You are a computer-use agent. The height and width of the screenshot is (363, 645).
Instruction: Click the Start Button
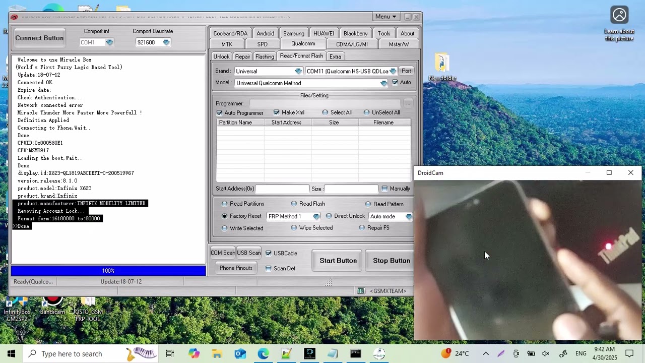(x=338, y=261)
